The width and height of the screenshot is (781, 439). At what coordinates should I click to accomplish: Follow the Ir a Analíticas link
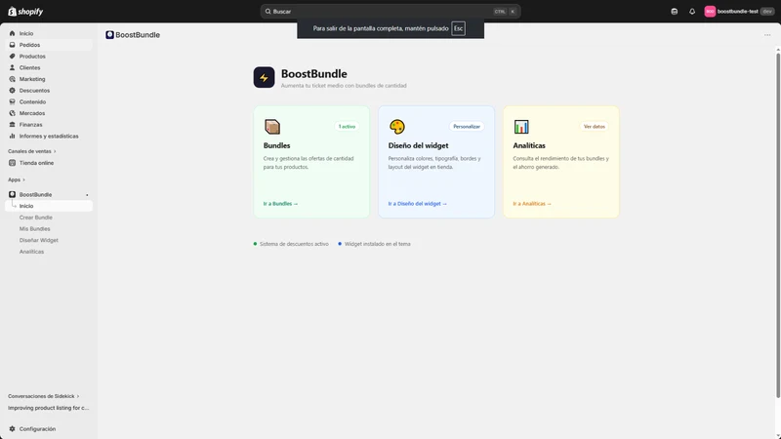[532, 204]
